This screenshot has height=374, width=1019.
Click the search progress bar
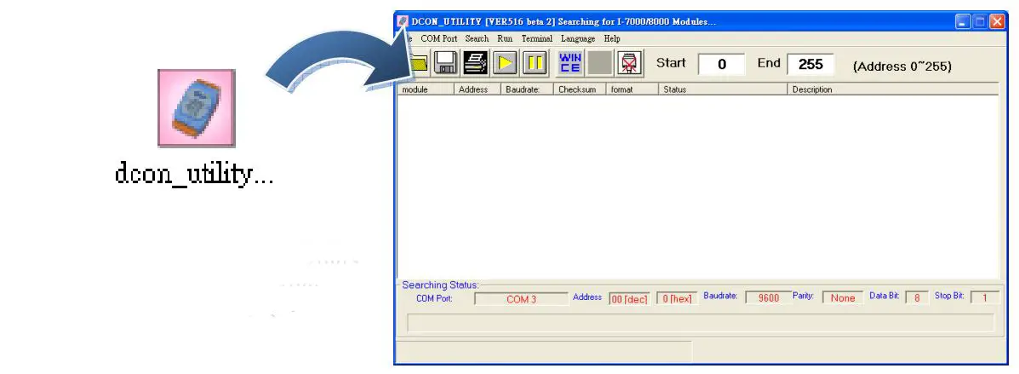click(700, 323)
